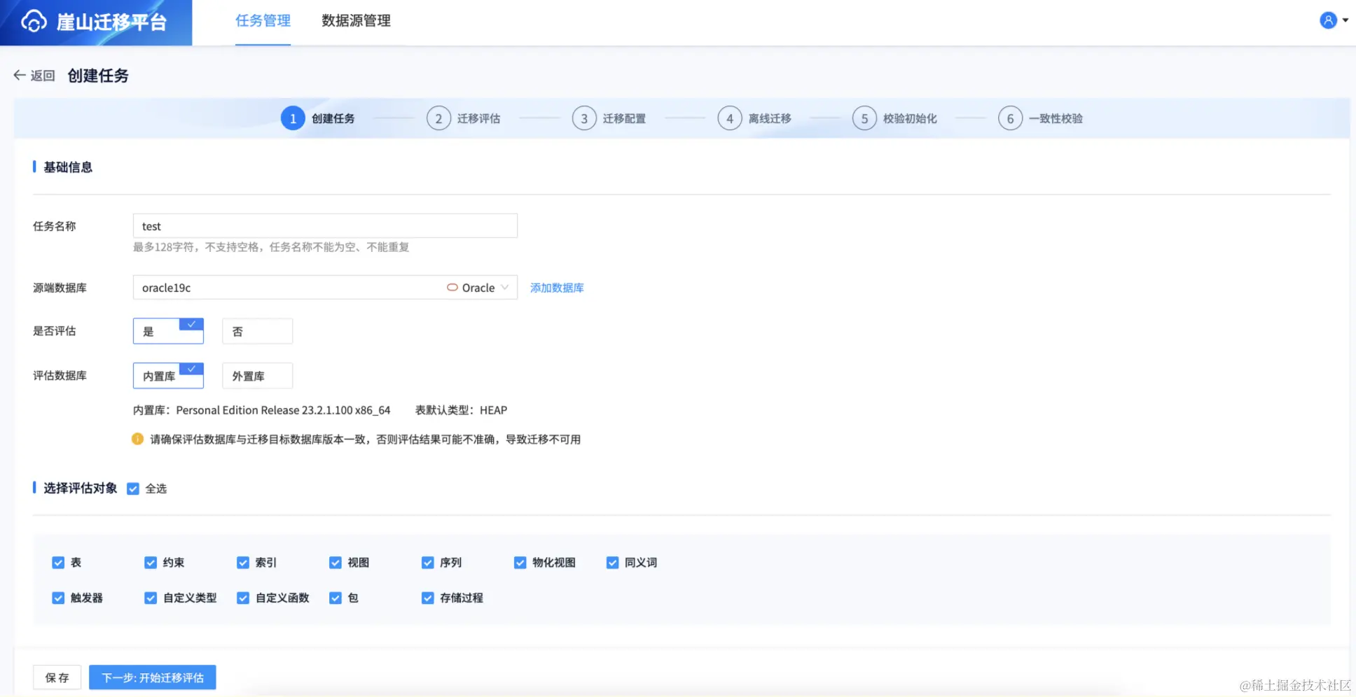Screen dimensions: 1356x697
Task: Toggle the 包 checkbox
Action: 335,598
